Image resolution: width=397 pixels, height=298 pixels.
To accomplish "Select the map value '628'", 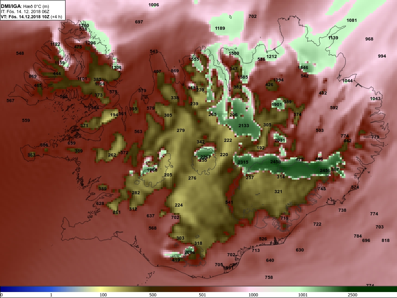I will [x=100, y=203].
